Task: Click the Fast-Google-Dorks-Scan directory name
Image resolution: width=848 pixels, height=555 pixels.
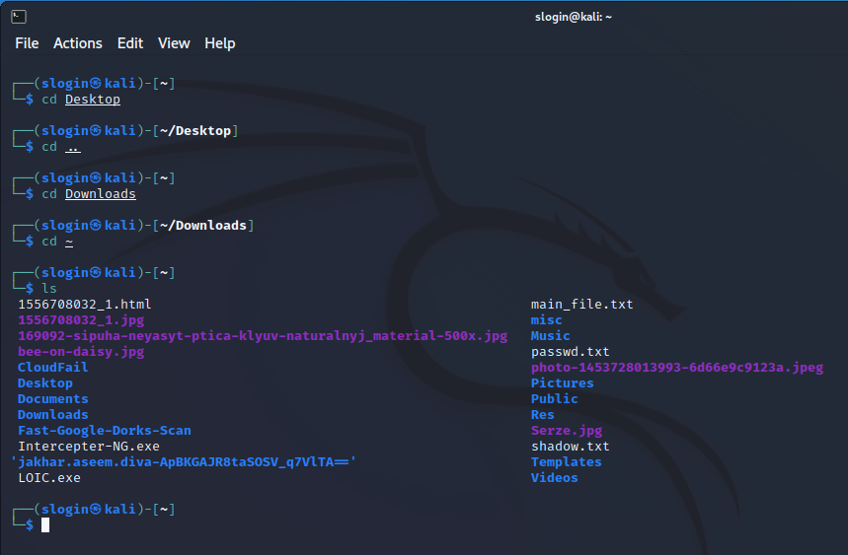Action: point(105,431)
